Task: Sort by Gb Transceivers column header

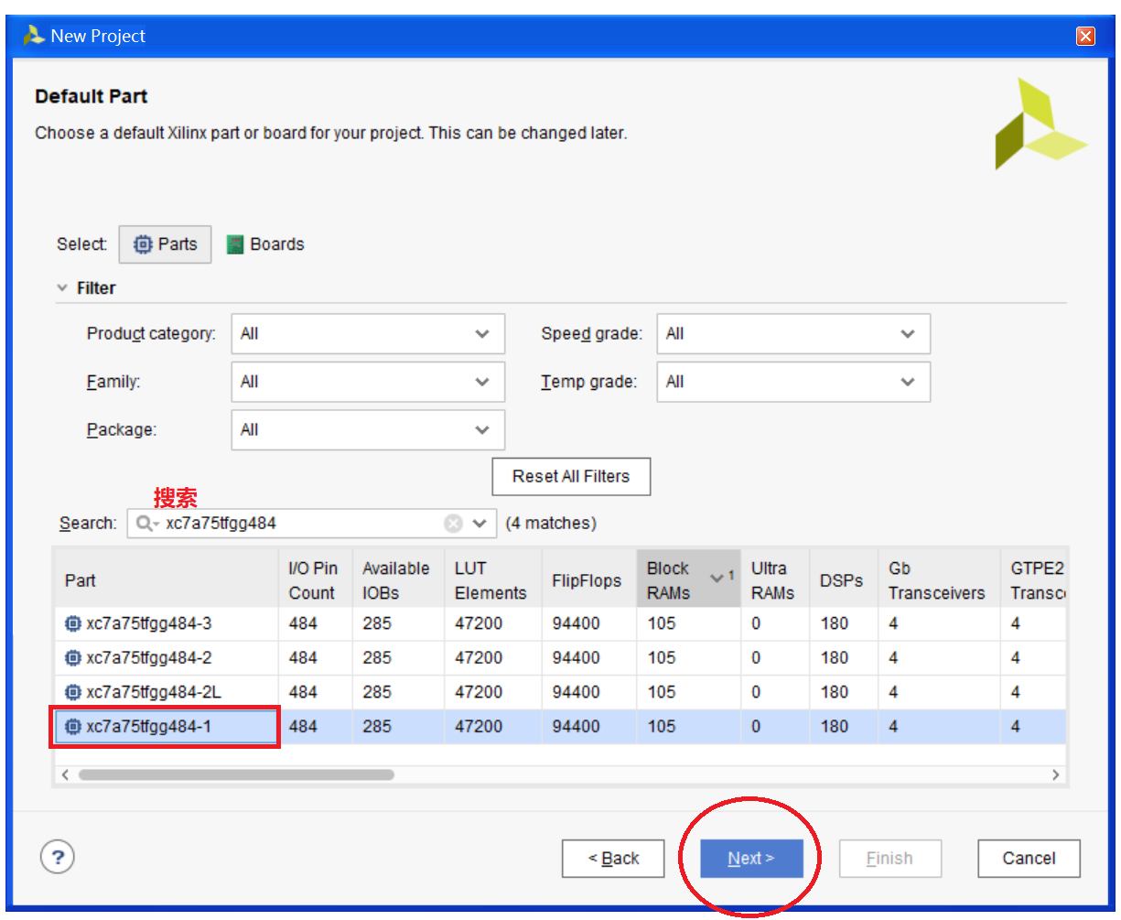Action: click(x=938, y=580)
